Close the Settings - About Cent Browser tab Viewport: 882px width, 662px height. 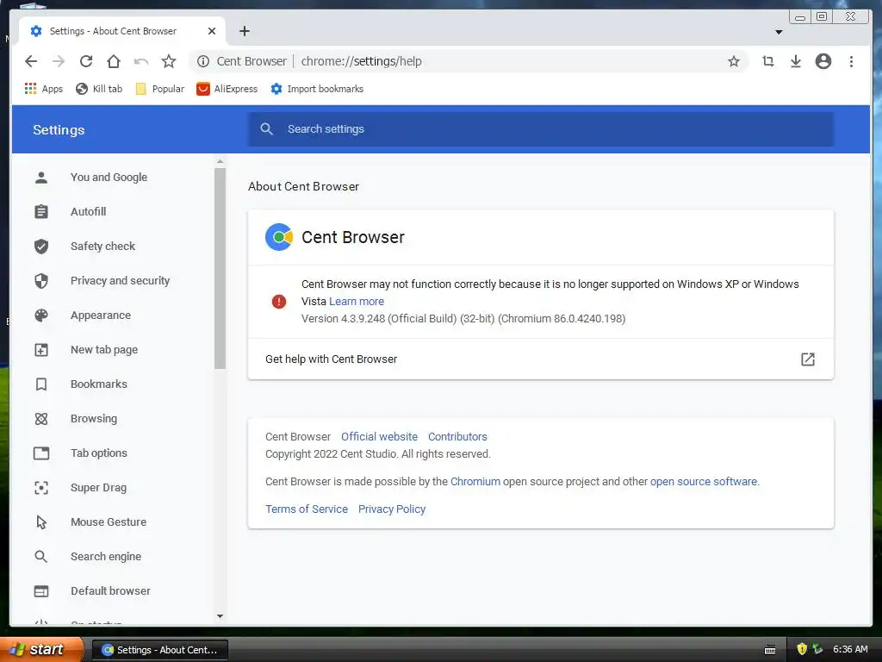coord(212,31)
